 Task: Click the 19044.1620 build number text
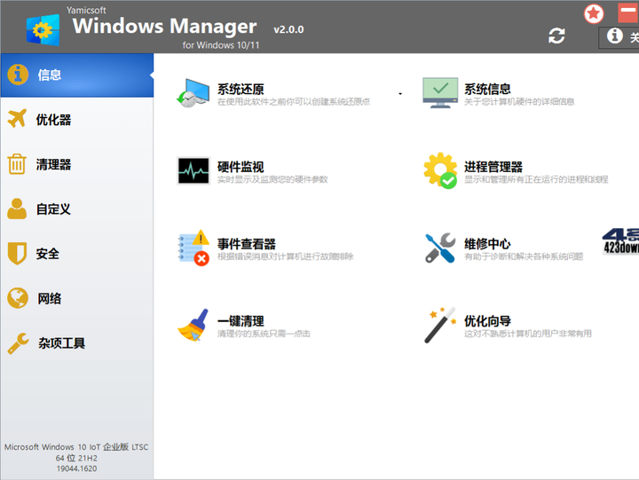pyautogui.click(x=76, y=468)
